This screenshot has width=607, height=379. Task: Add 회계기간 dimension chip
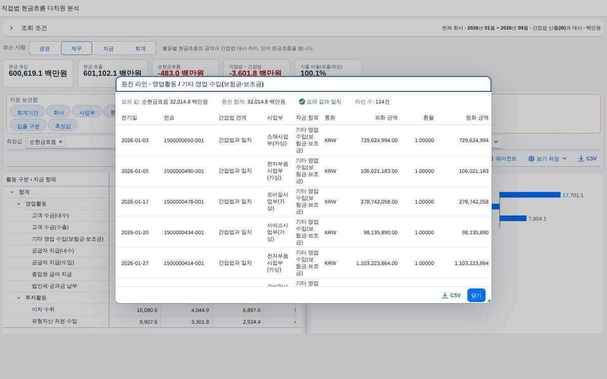[x=27, y=112]
